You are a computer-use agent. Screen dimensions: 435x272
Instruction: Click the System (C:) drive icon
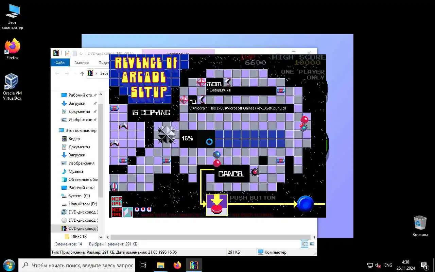click(64, 196)
